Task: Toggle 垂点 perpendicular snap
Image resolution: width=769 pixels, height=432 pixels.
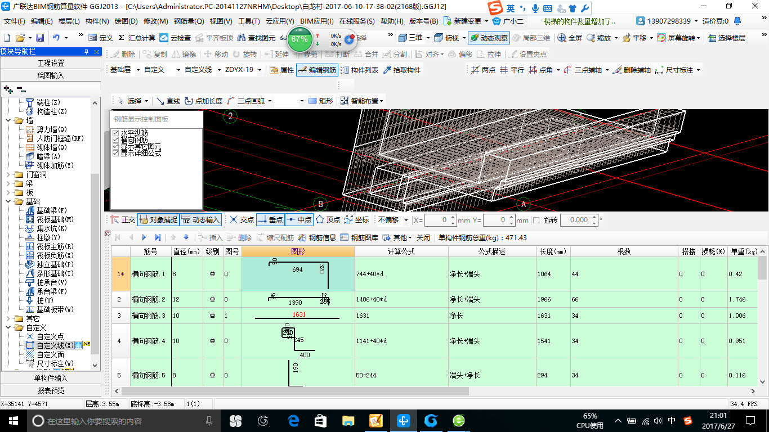Action: (270, 220)
